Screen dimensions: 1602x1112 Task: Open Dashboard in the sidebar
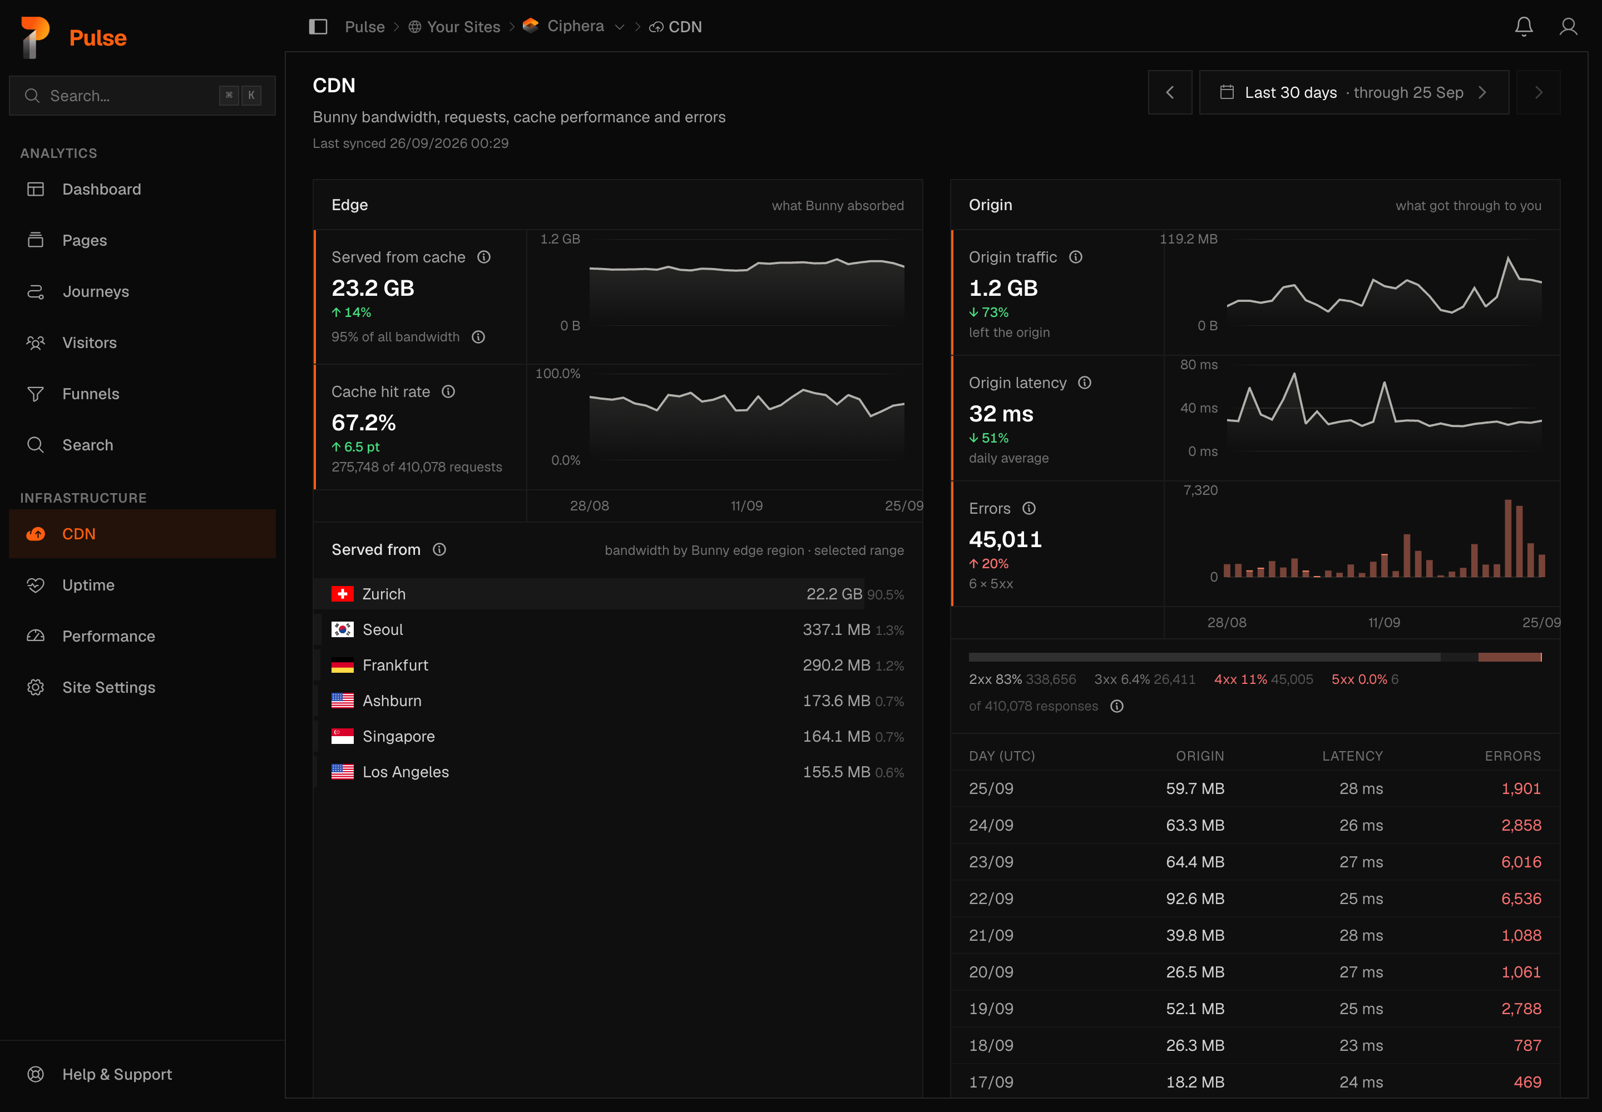tap(142, 190)
